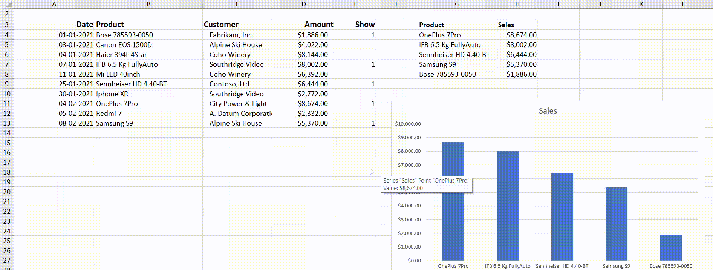The height and width of the screenshot is (270, 713).
Task: Select the Contoso, Ltd cell
Action: point(237,84)
